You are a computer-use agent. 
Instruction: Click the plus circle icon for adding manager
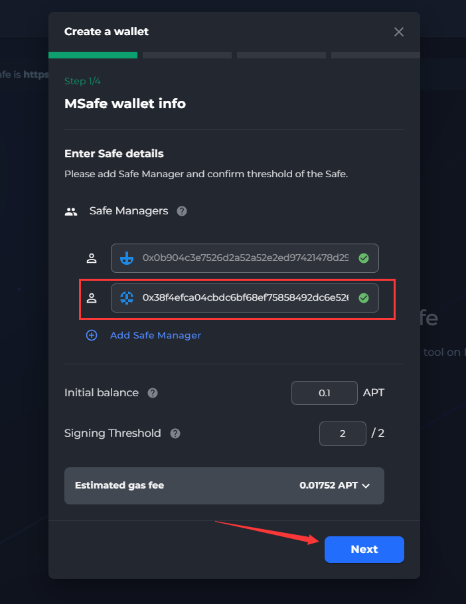[x=92, y=335]
